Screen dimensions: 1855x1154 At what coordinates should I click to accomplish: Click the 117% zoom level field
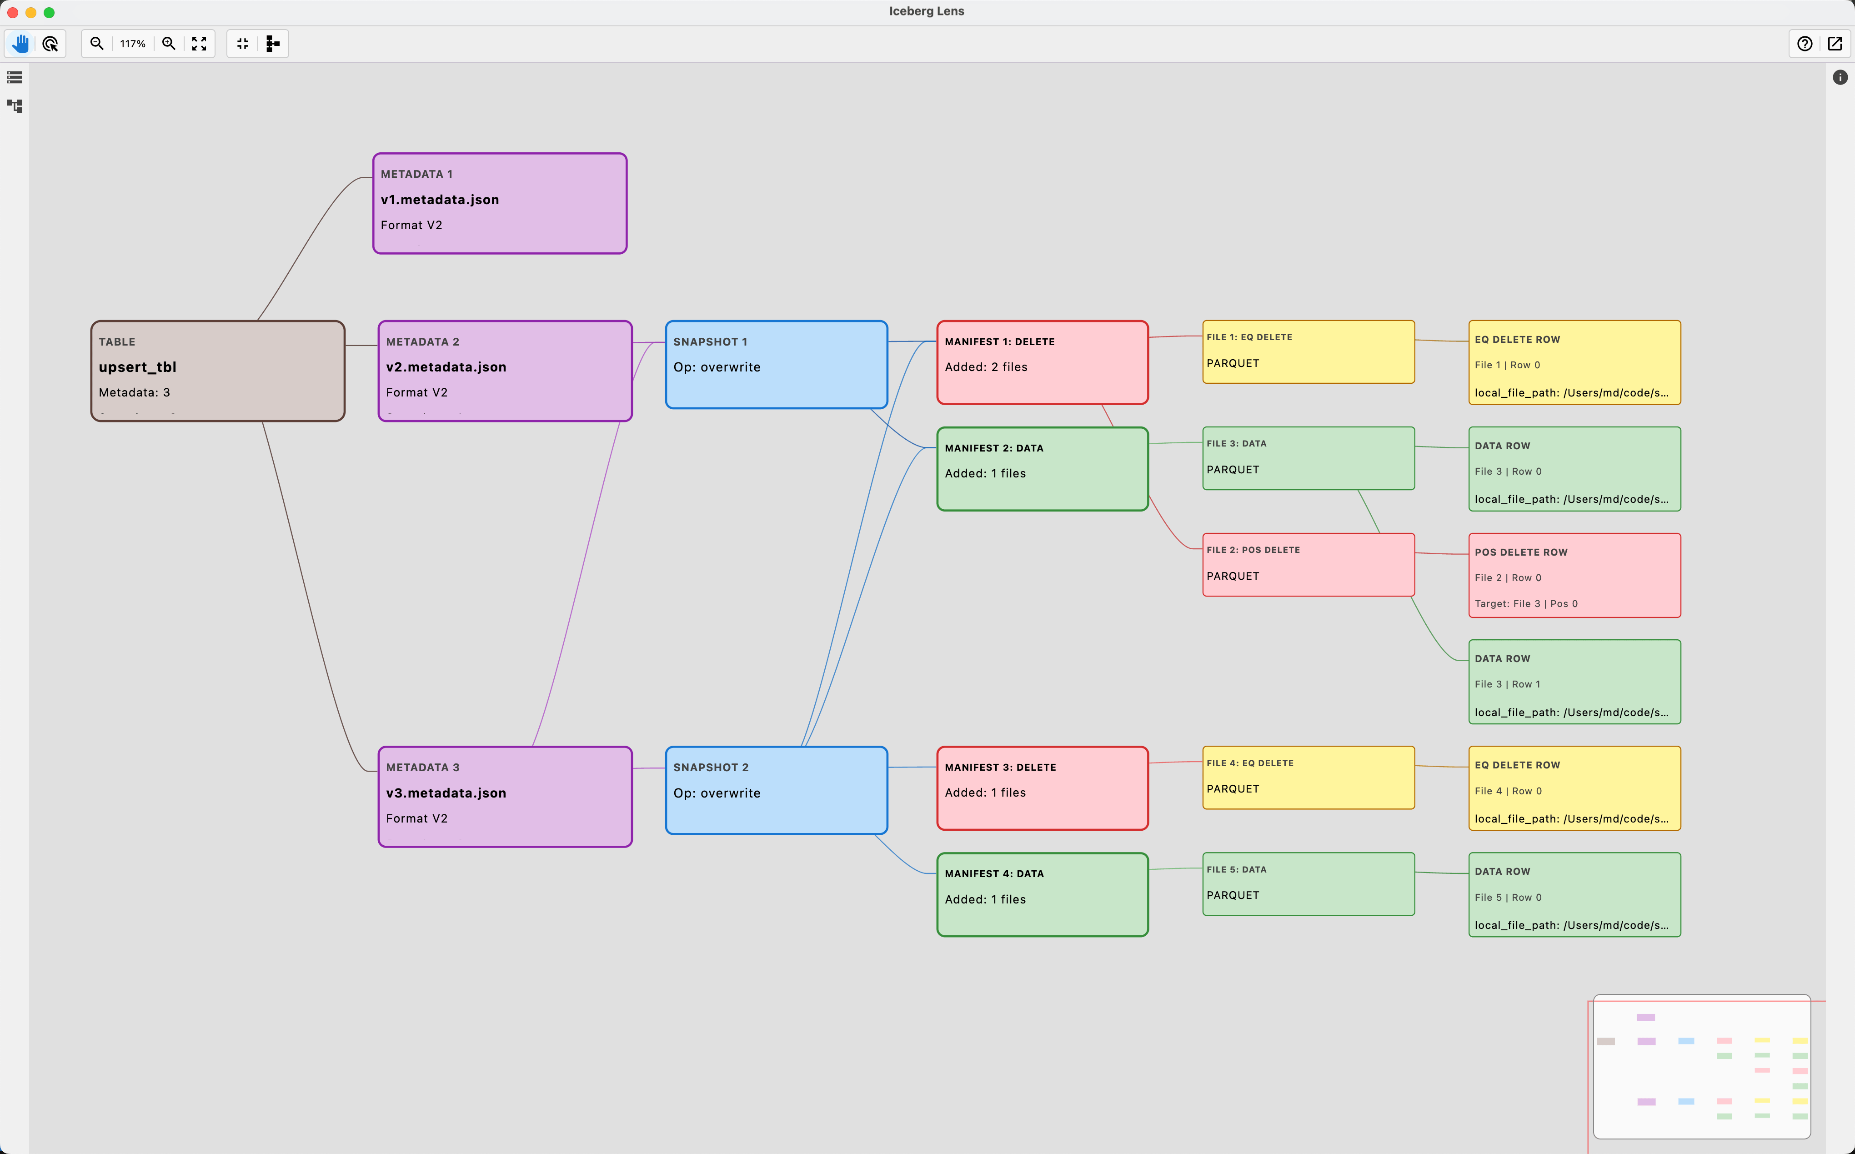133,44
